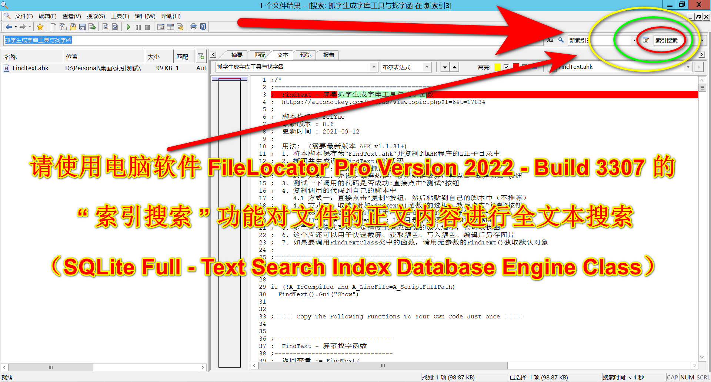Screen dimensions: 711x382
Task: Jump to previous match with up arrow
Action: pyautogui.click(x=455, y=67)
